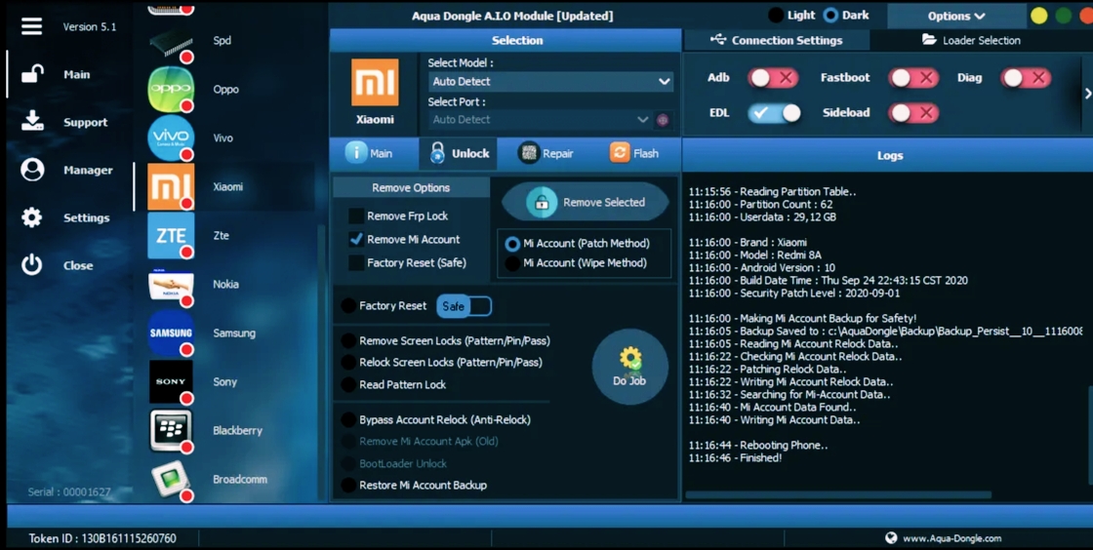Click the Remove Selected button
This screenshot has width=1093, height=550.
tap(585, 203)
